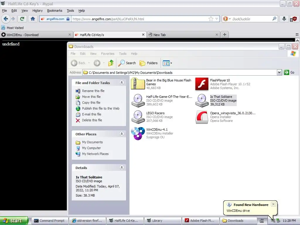Click Explorer Forward arrow button
This screenshot has height=225, width=300.
coord(97,63)
